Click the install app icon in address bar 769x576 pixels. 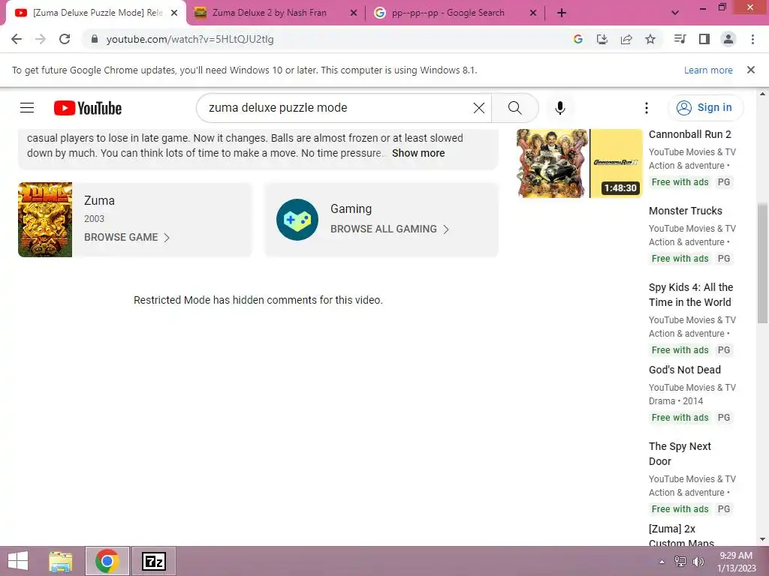(x=602, y=39)
